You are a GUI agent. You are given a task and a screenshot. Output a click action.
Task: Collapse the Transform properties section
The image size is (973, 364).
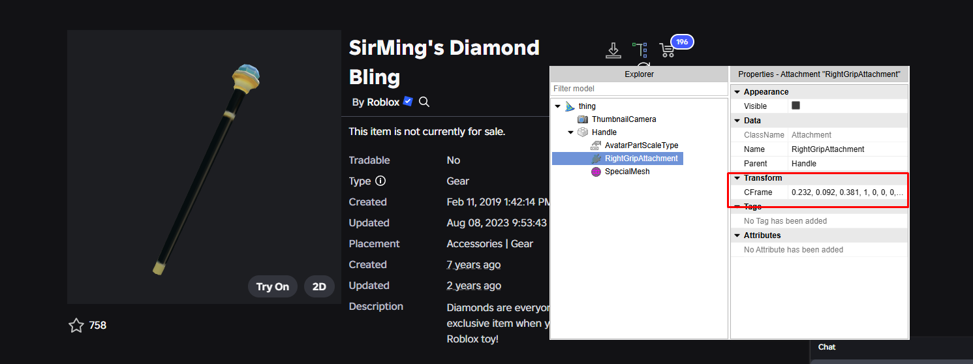(737, 178)
